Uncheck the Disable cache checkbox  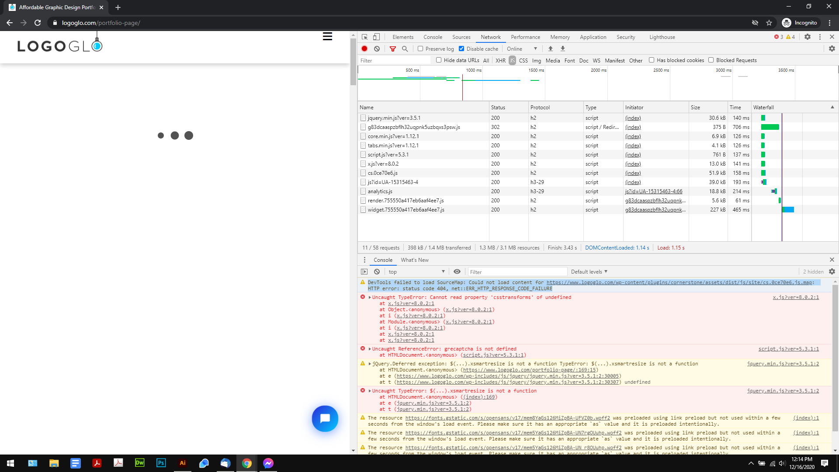point(461,49)
